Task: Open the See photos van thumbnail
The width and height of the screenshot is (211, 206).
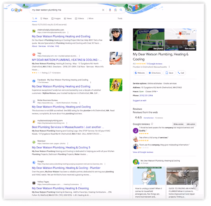Action: (x=149, y=39)
